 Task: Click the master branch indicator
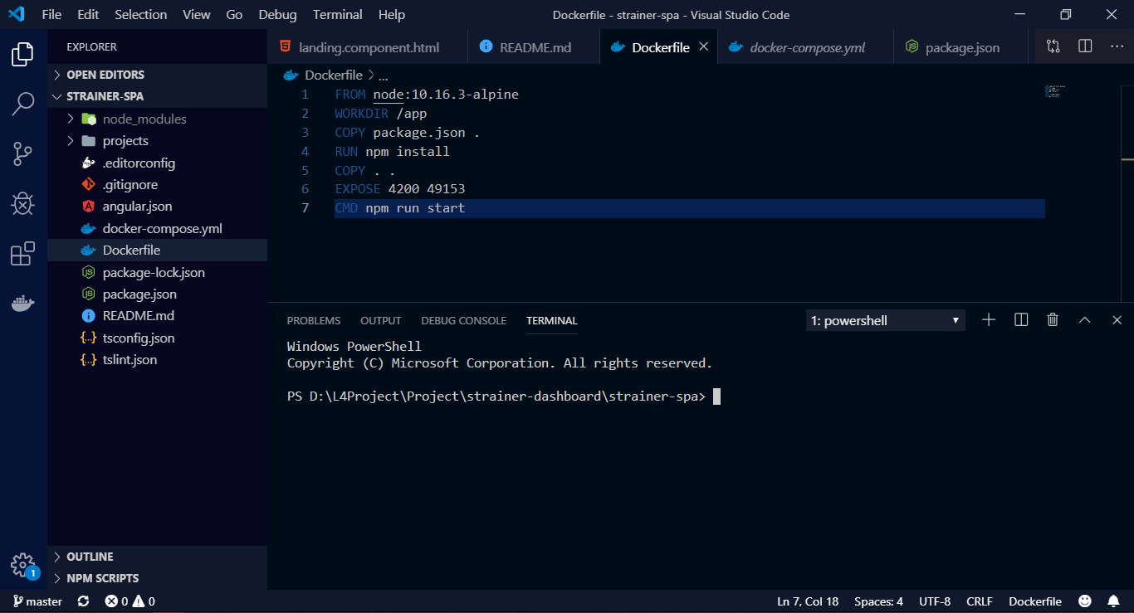coord(38,601)
